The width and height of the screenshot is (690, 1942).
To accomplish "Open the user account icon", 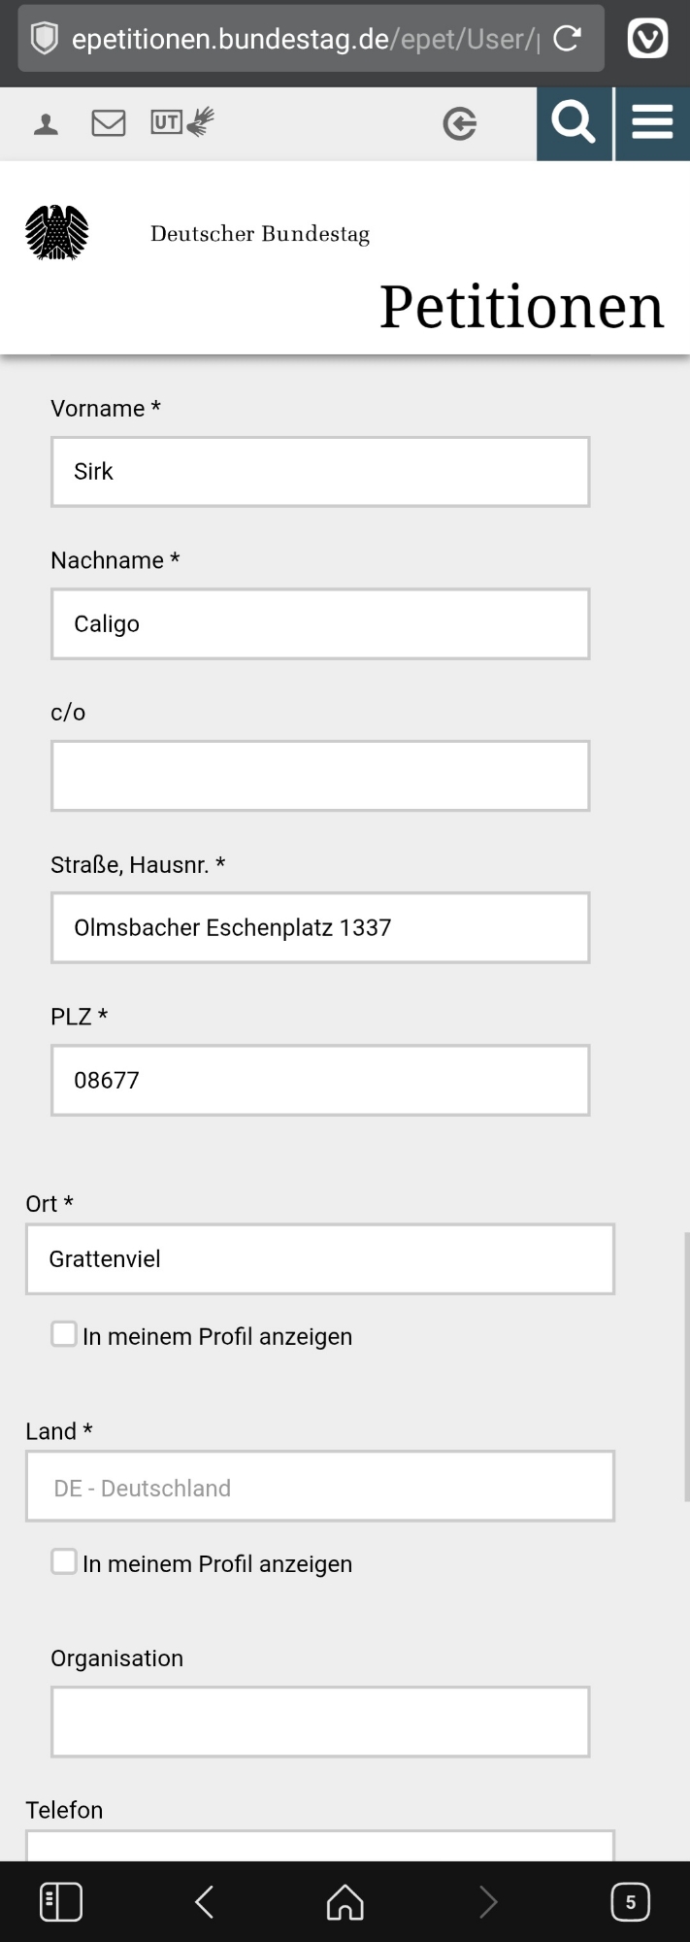I will [x=46, y=124].
